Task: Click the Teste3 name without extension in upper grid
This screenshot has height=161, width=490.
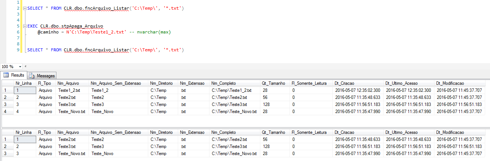Action: 119,104
